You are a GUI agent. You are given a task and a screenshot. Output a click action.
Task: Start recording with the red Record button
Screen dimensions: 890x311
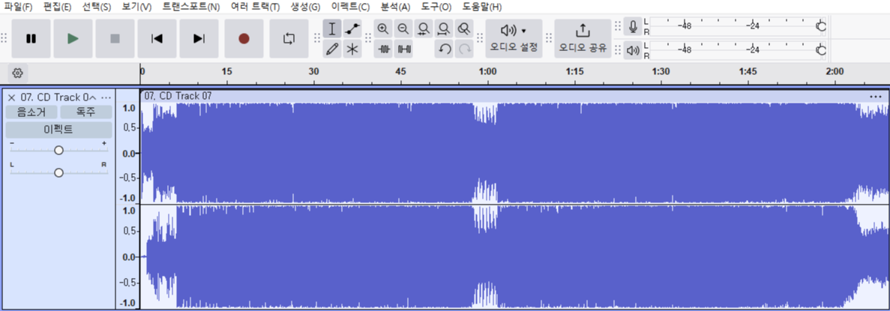point(244,38)
